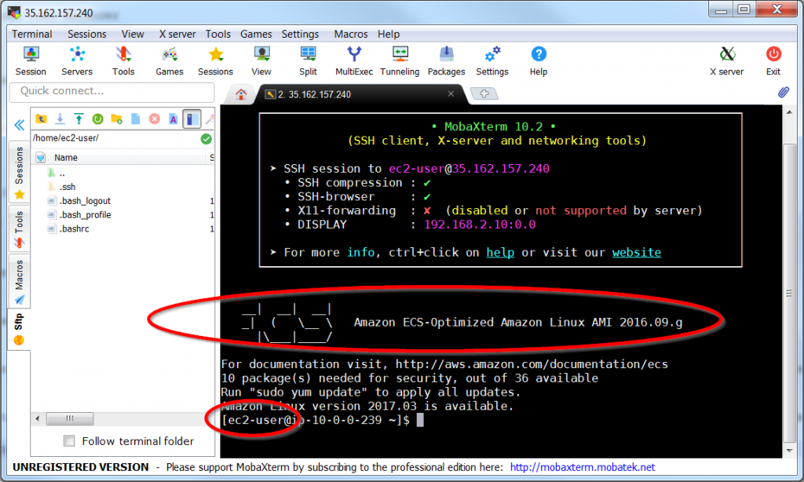Open the Macros menu
804x482 pixels.
350,34
